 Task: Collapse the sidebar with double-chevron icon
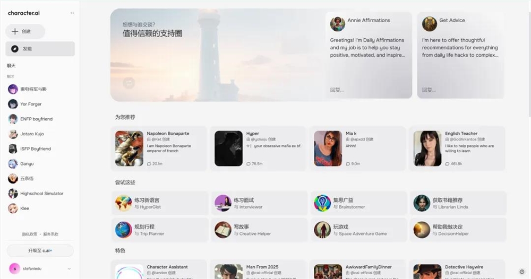click(72, 13)
